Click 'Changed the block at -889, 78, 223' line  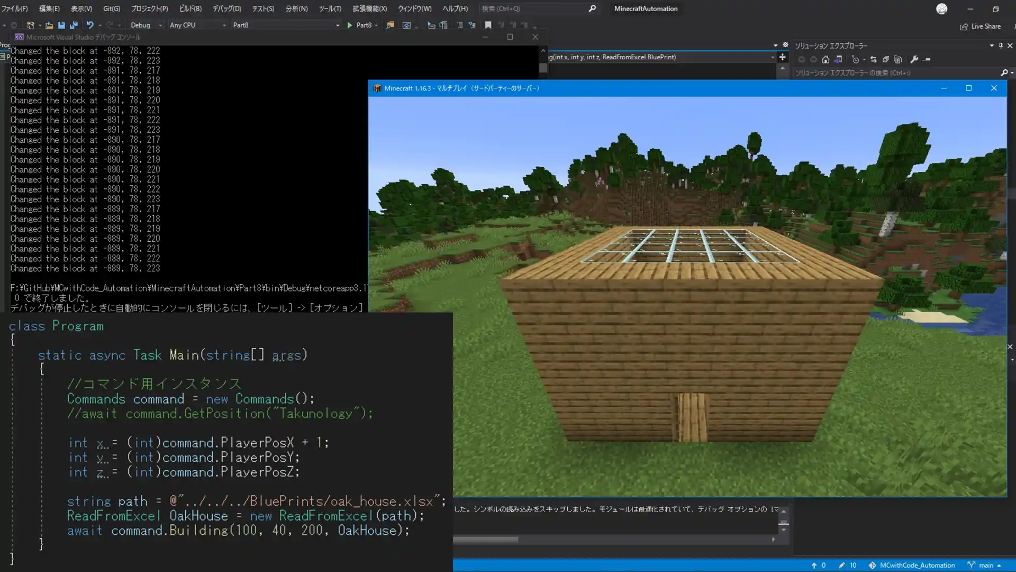pyautogui.click(x=85, y=269)
